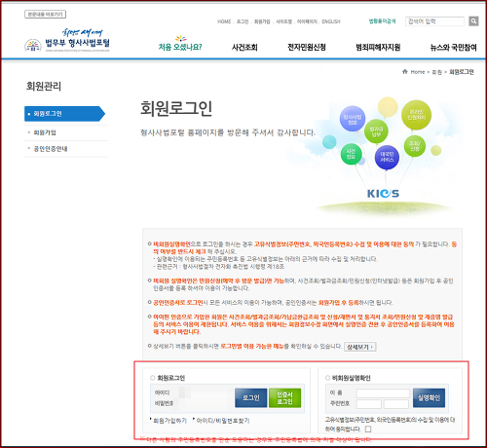Viewport: 487px width, 448px height.
Task: Click 회원로그인 at the breadcrumb end
Action: (462, 72)
